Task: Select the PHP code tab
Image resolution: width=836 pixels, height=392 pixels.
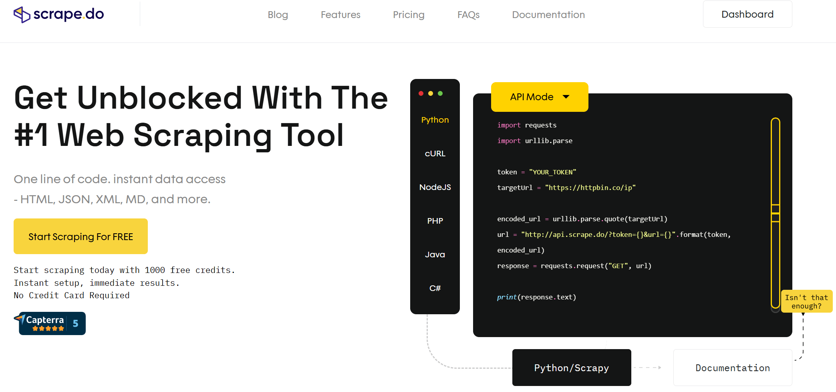Action: pyautogui.click(x=435, y=221)
